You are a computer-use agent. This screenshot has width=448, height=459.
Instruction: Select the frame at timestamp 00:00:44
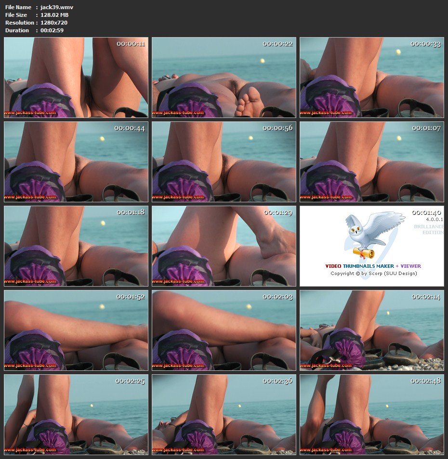coord(76,162)
